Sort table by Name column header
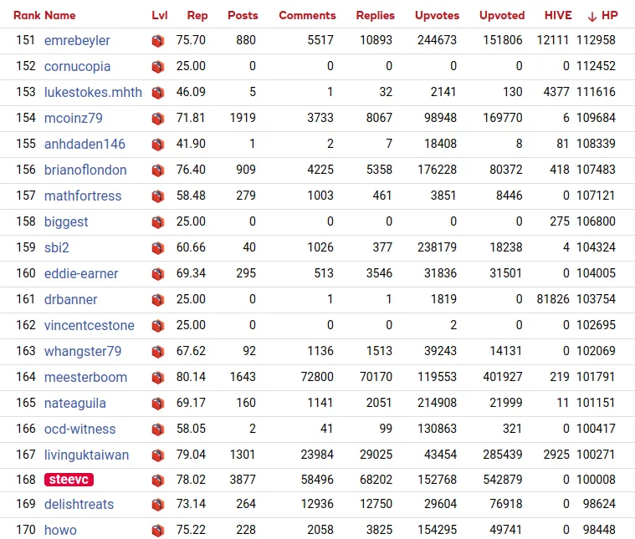This screenshot has height=539, width=635. pos(60,15)
